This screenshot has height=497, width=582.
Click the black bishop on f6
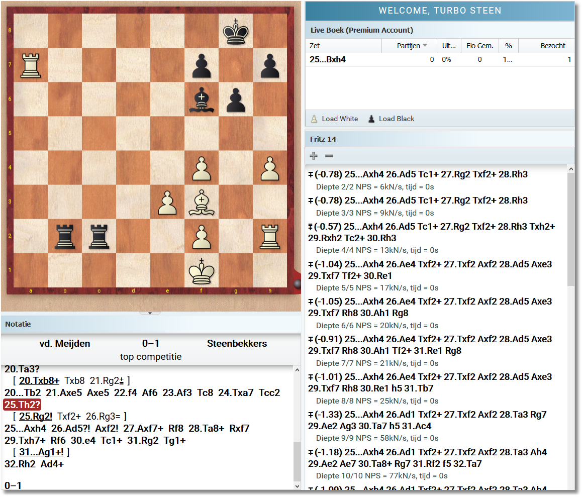click(x=202, y=100)
